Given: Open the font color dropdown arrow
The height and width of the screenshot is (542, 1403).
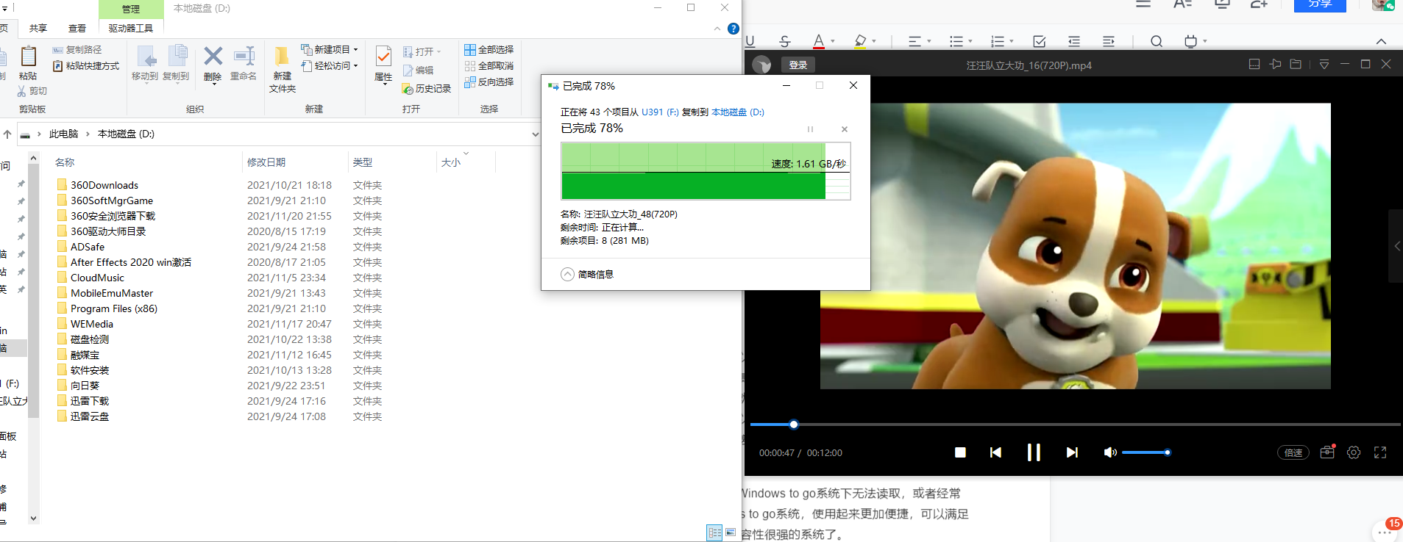Looking at the screenshot, I should pyautogui.click(x=833, y=42).
